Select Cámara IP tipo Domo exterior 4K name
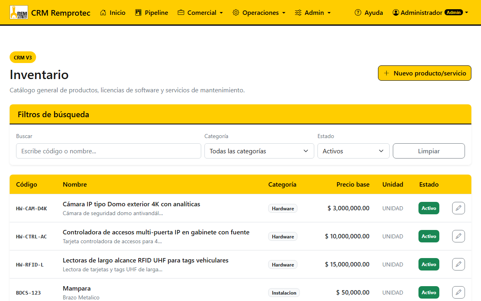The width and height of the screenshot is (481, 301). click(131, 204)
